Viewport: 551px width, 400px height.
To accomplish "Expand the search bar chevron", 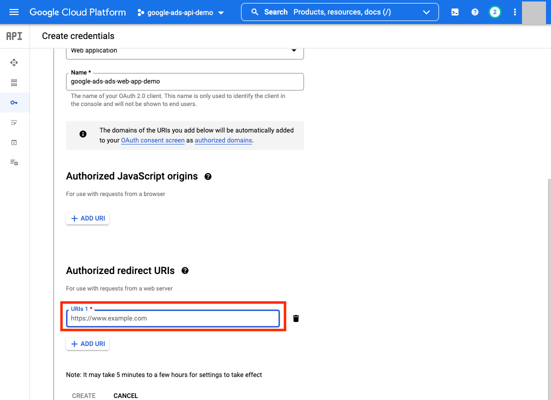I will [x=426, y=12].
